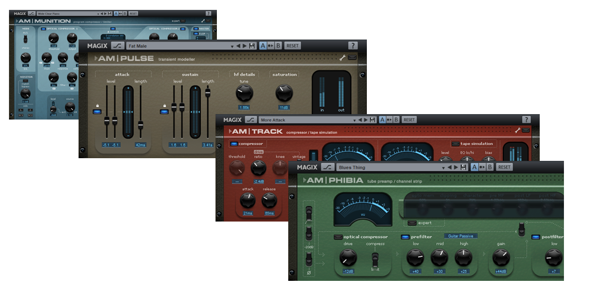Click the saturation knob in AM|Pulse

click(x=284, y=93)
